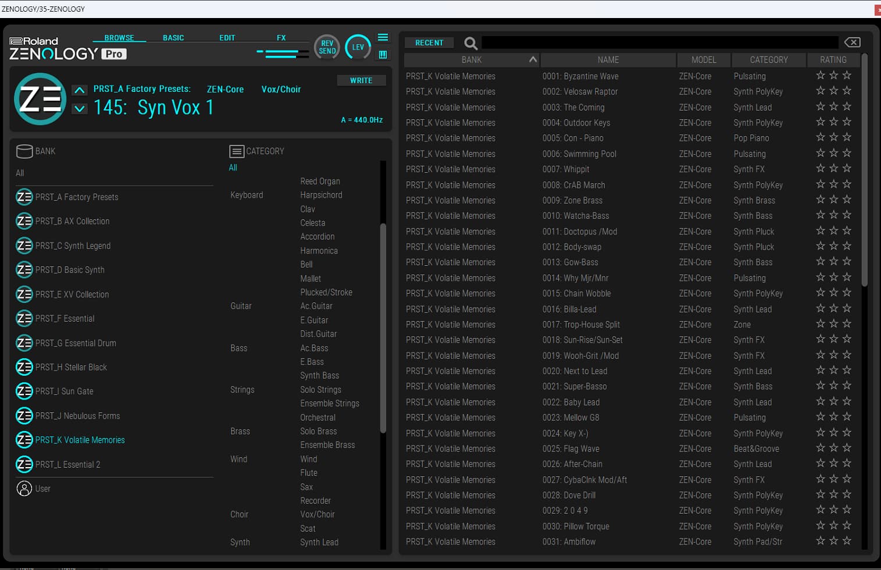Set the third star for Velosaw Raptor
Viewport: 881px width, 570px height.
click(847, 91)
